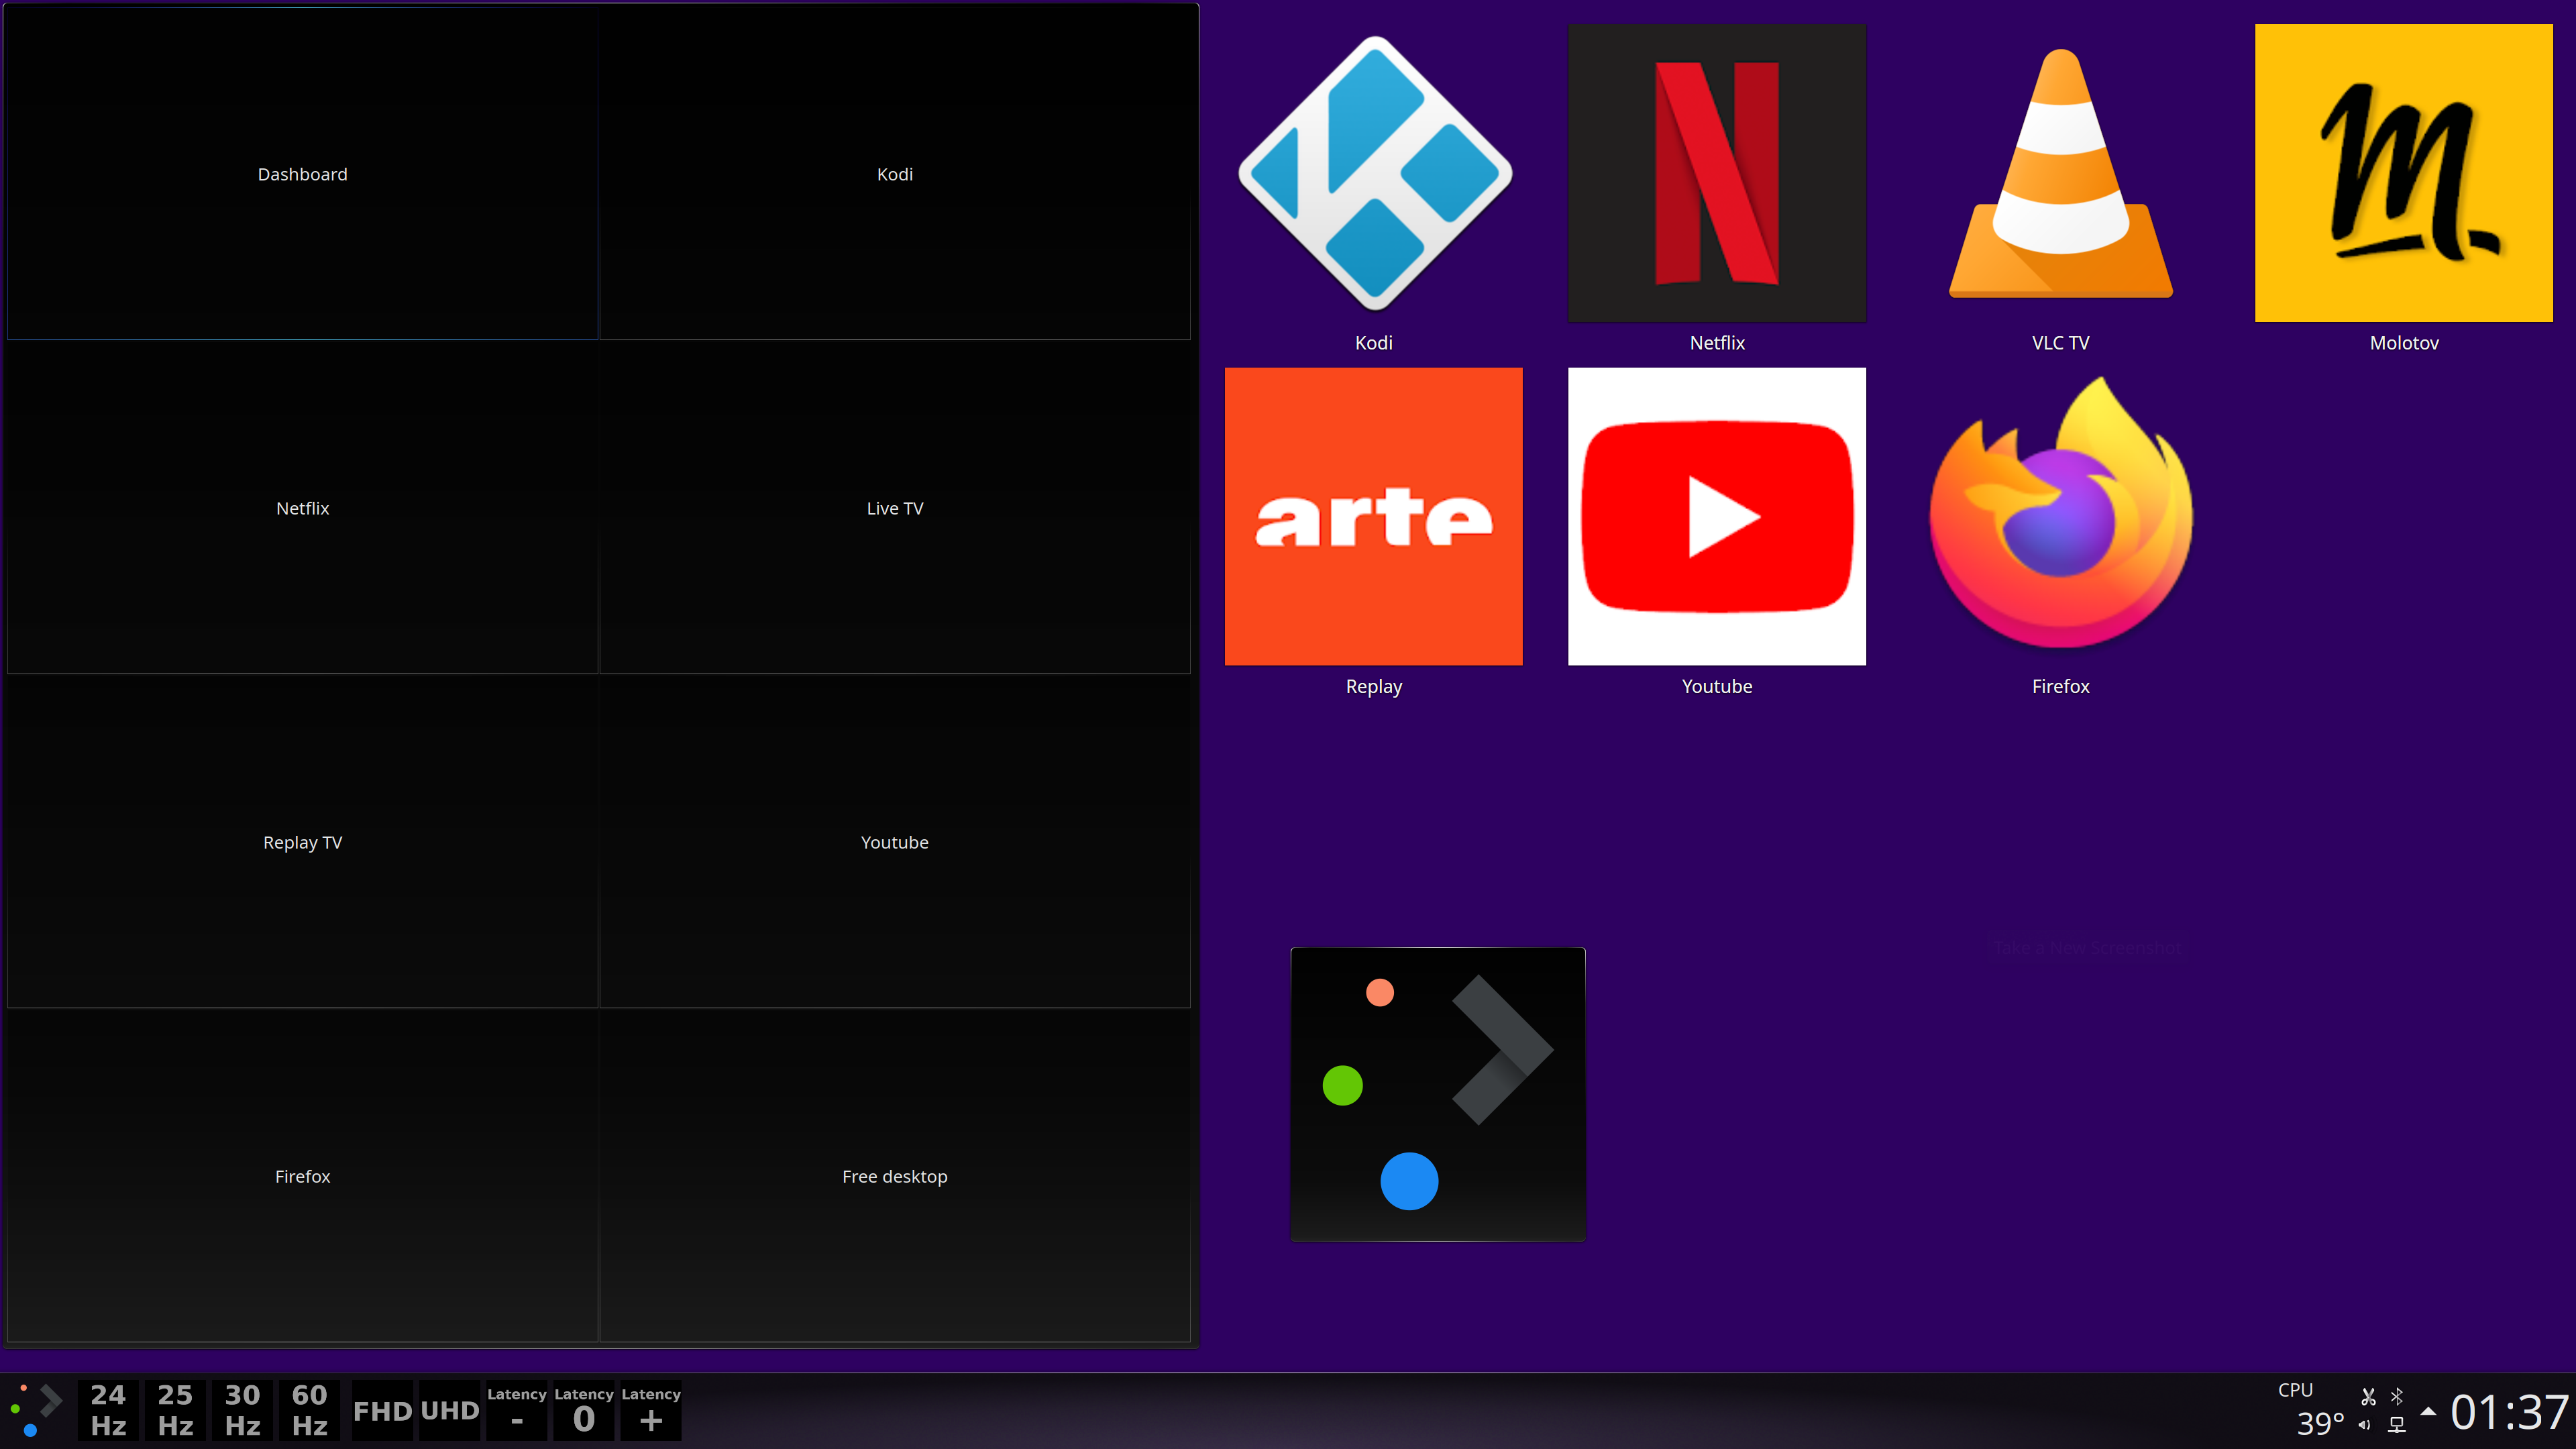Click the Replay label under arte
Screen dimensions: 2576x1449
click(1374, 687)
